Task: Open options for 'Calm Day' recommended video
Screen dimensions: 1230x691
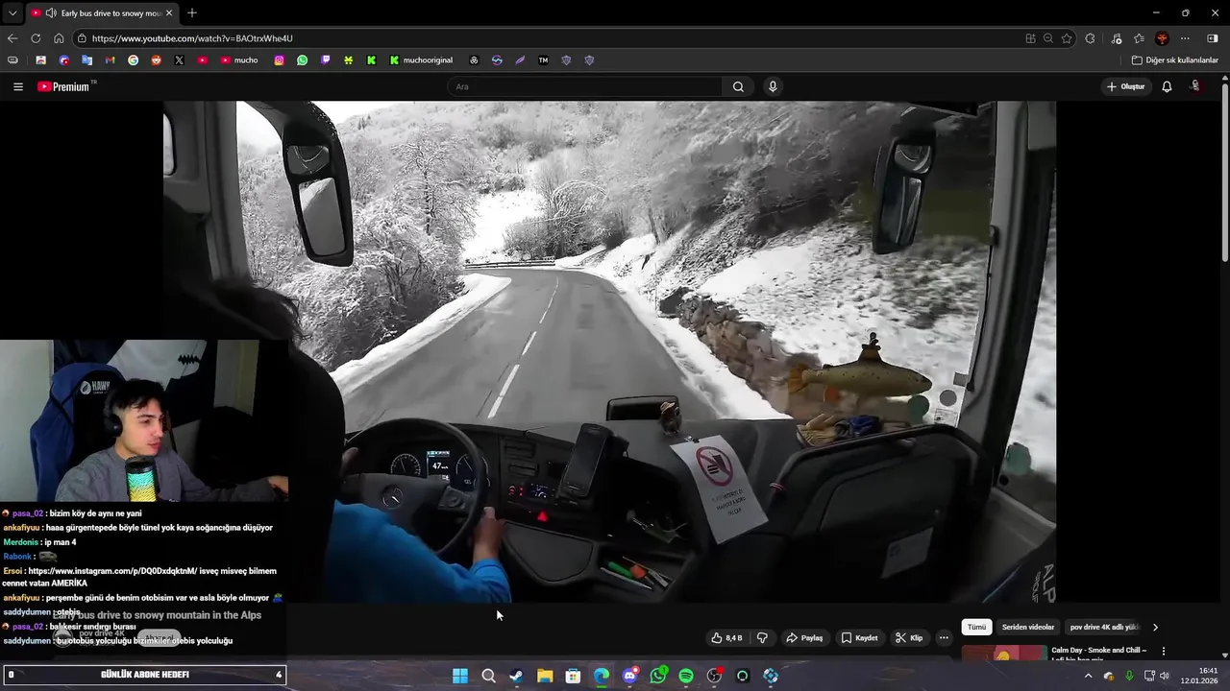Action: (x=1164, y=651)
